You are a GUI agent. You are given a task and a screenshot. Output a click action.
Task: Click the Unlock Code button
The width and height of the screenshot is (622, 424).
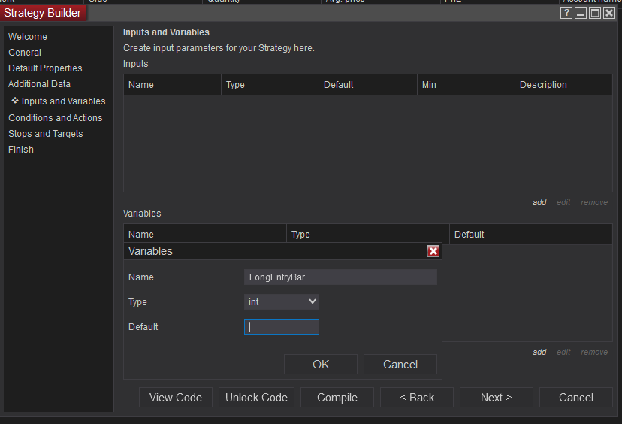click(257, 398)
